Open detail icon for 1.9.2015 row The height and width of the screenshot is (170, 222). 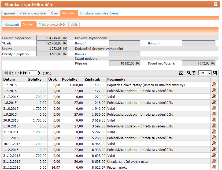214,114
